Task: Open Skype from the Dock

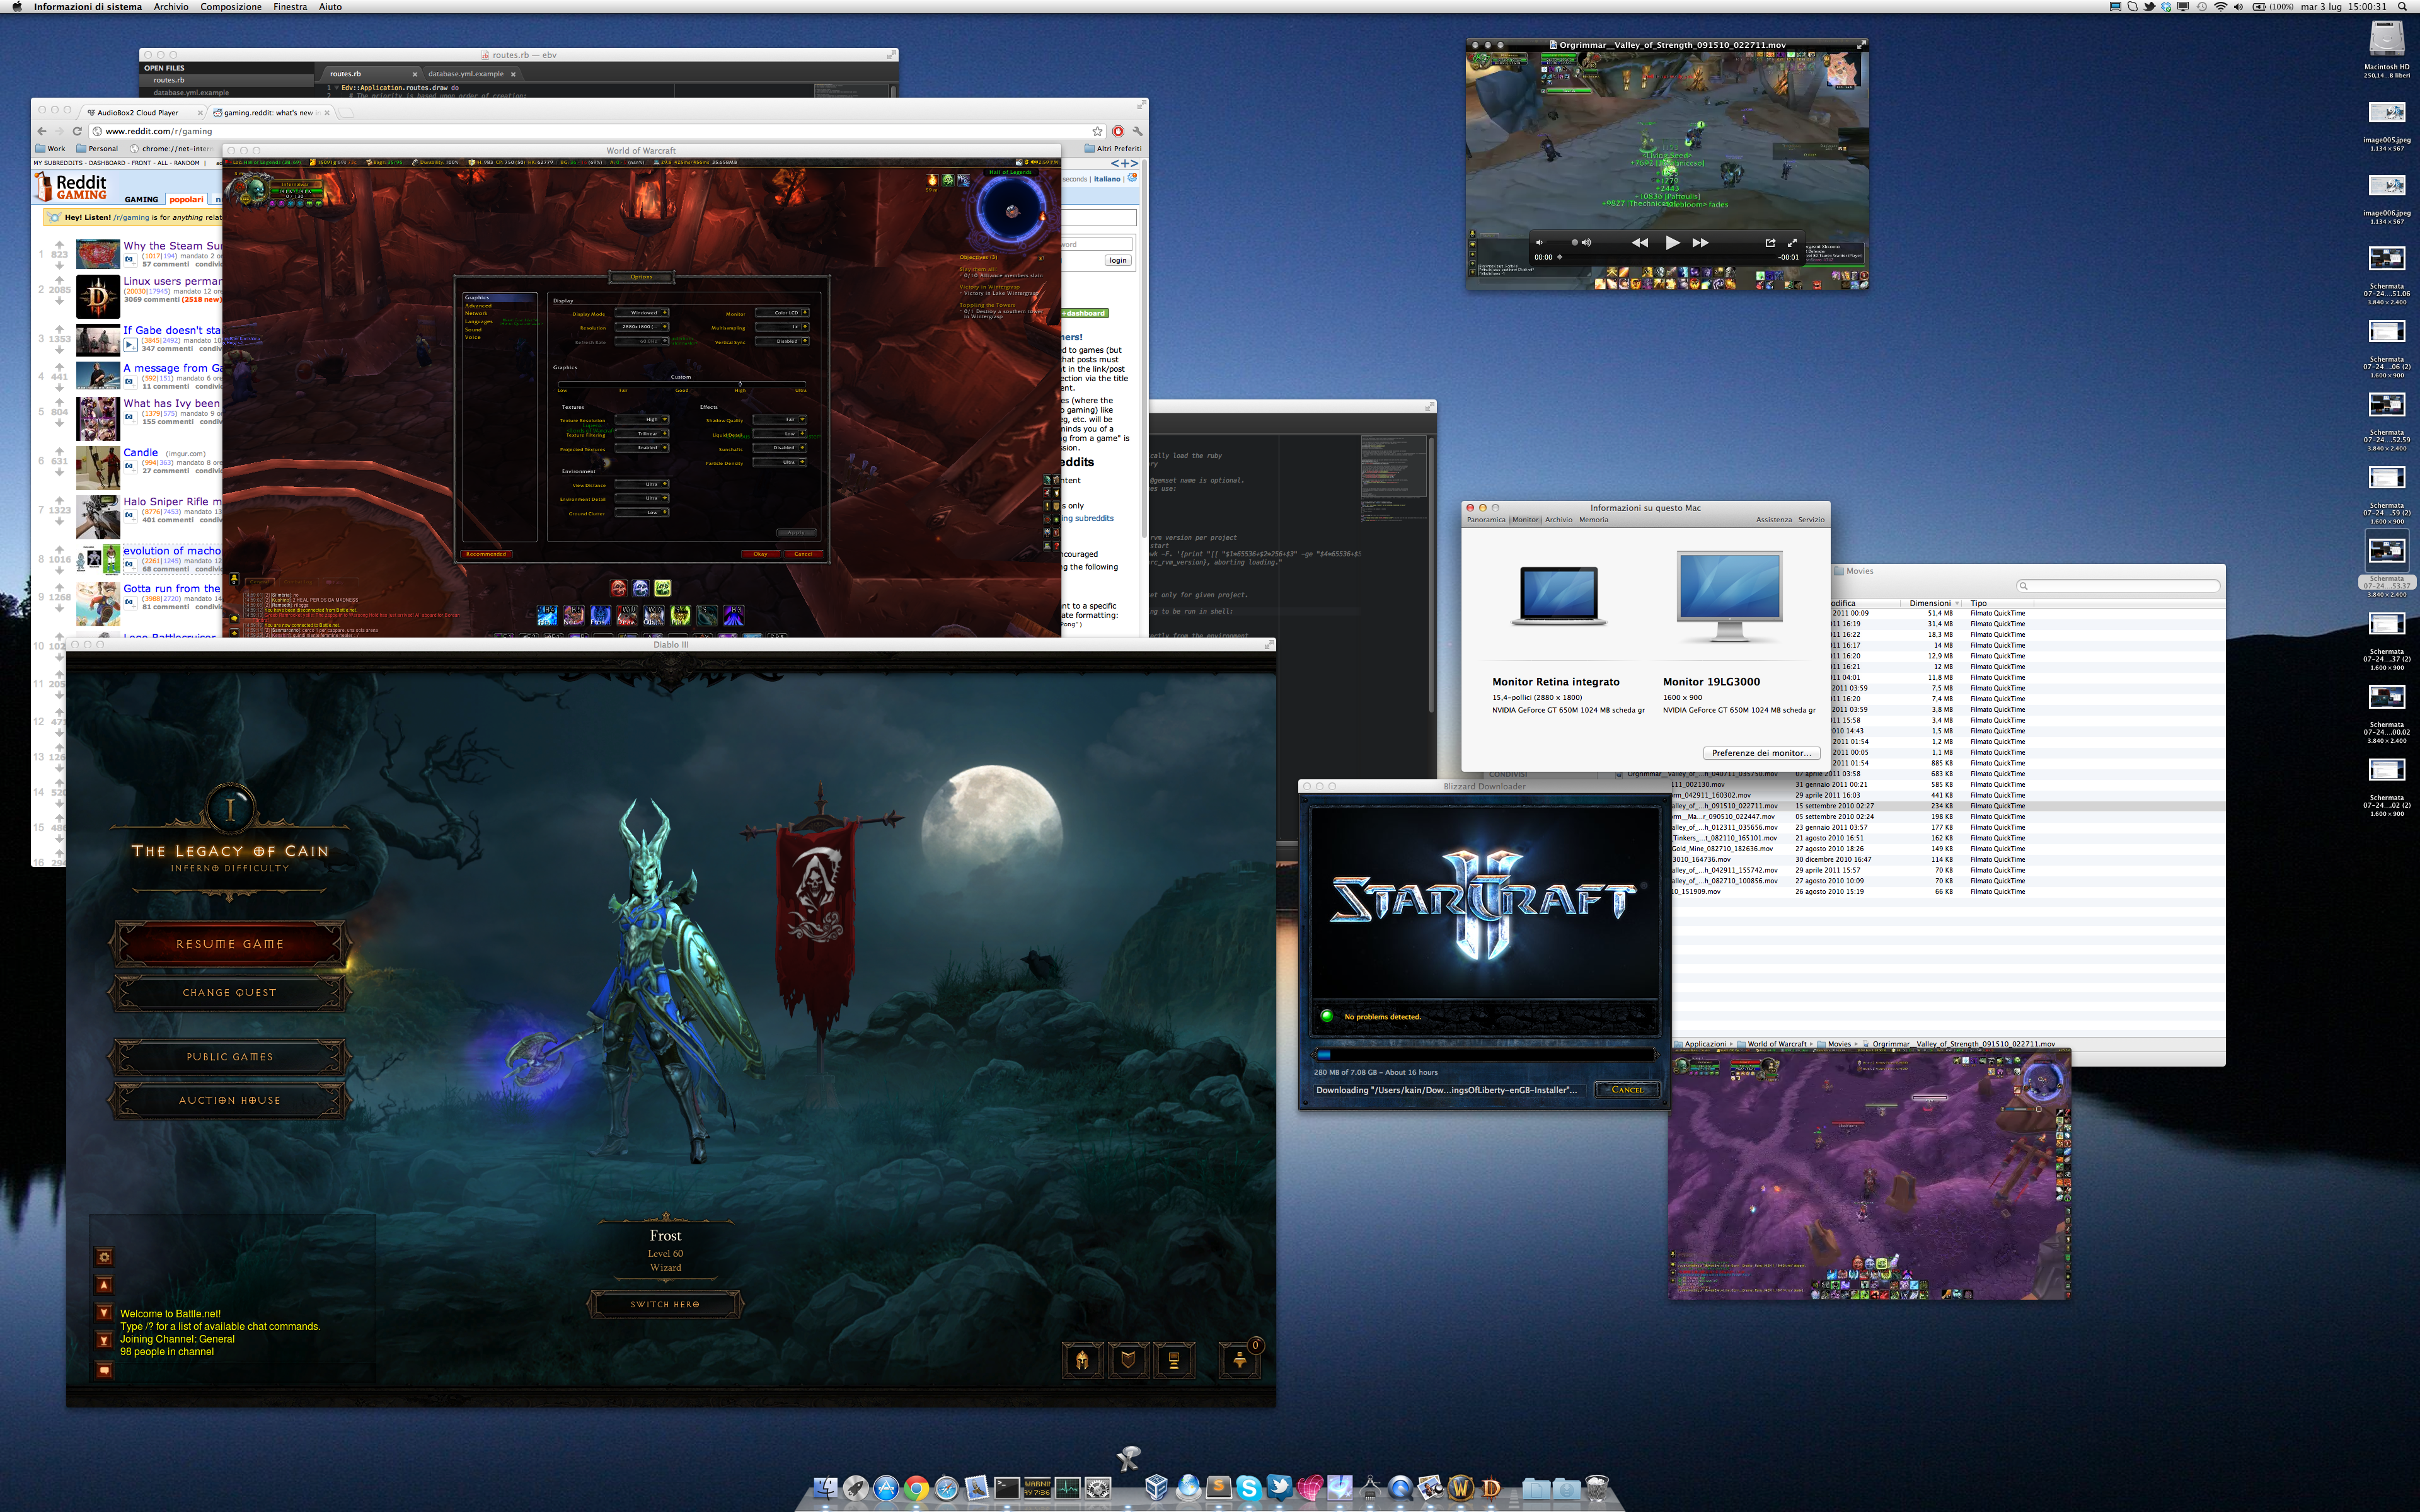Action: (1249, 1489)
